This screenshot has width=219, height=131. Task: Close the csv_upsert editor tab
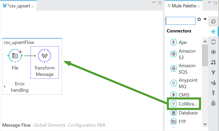(x=33, y=6)
